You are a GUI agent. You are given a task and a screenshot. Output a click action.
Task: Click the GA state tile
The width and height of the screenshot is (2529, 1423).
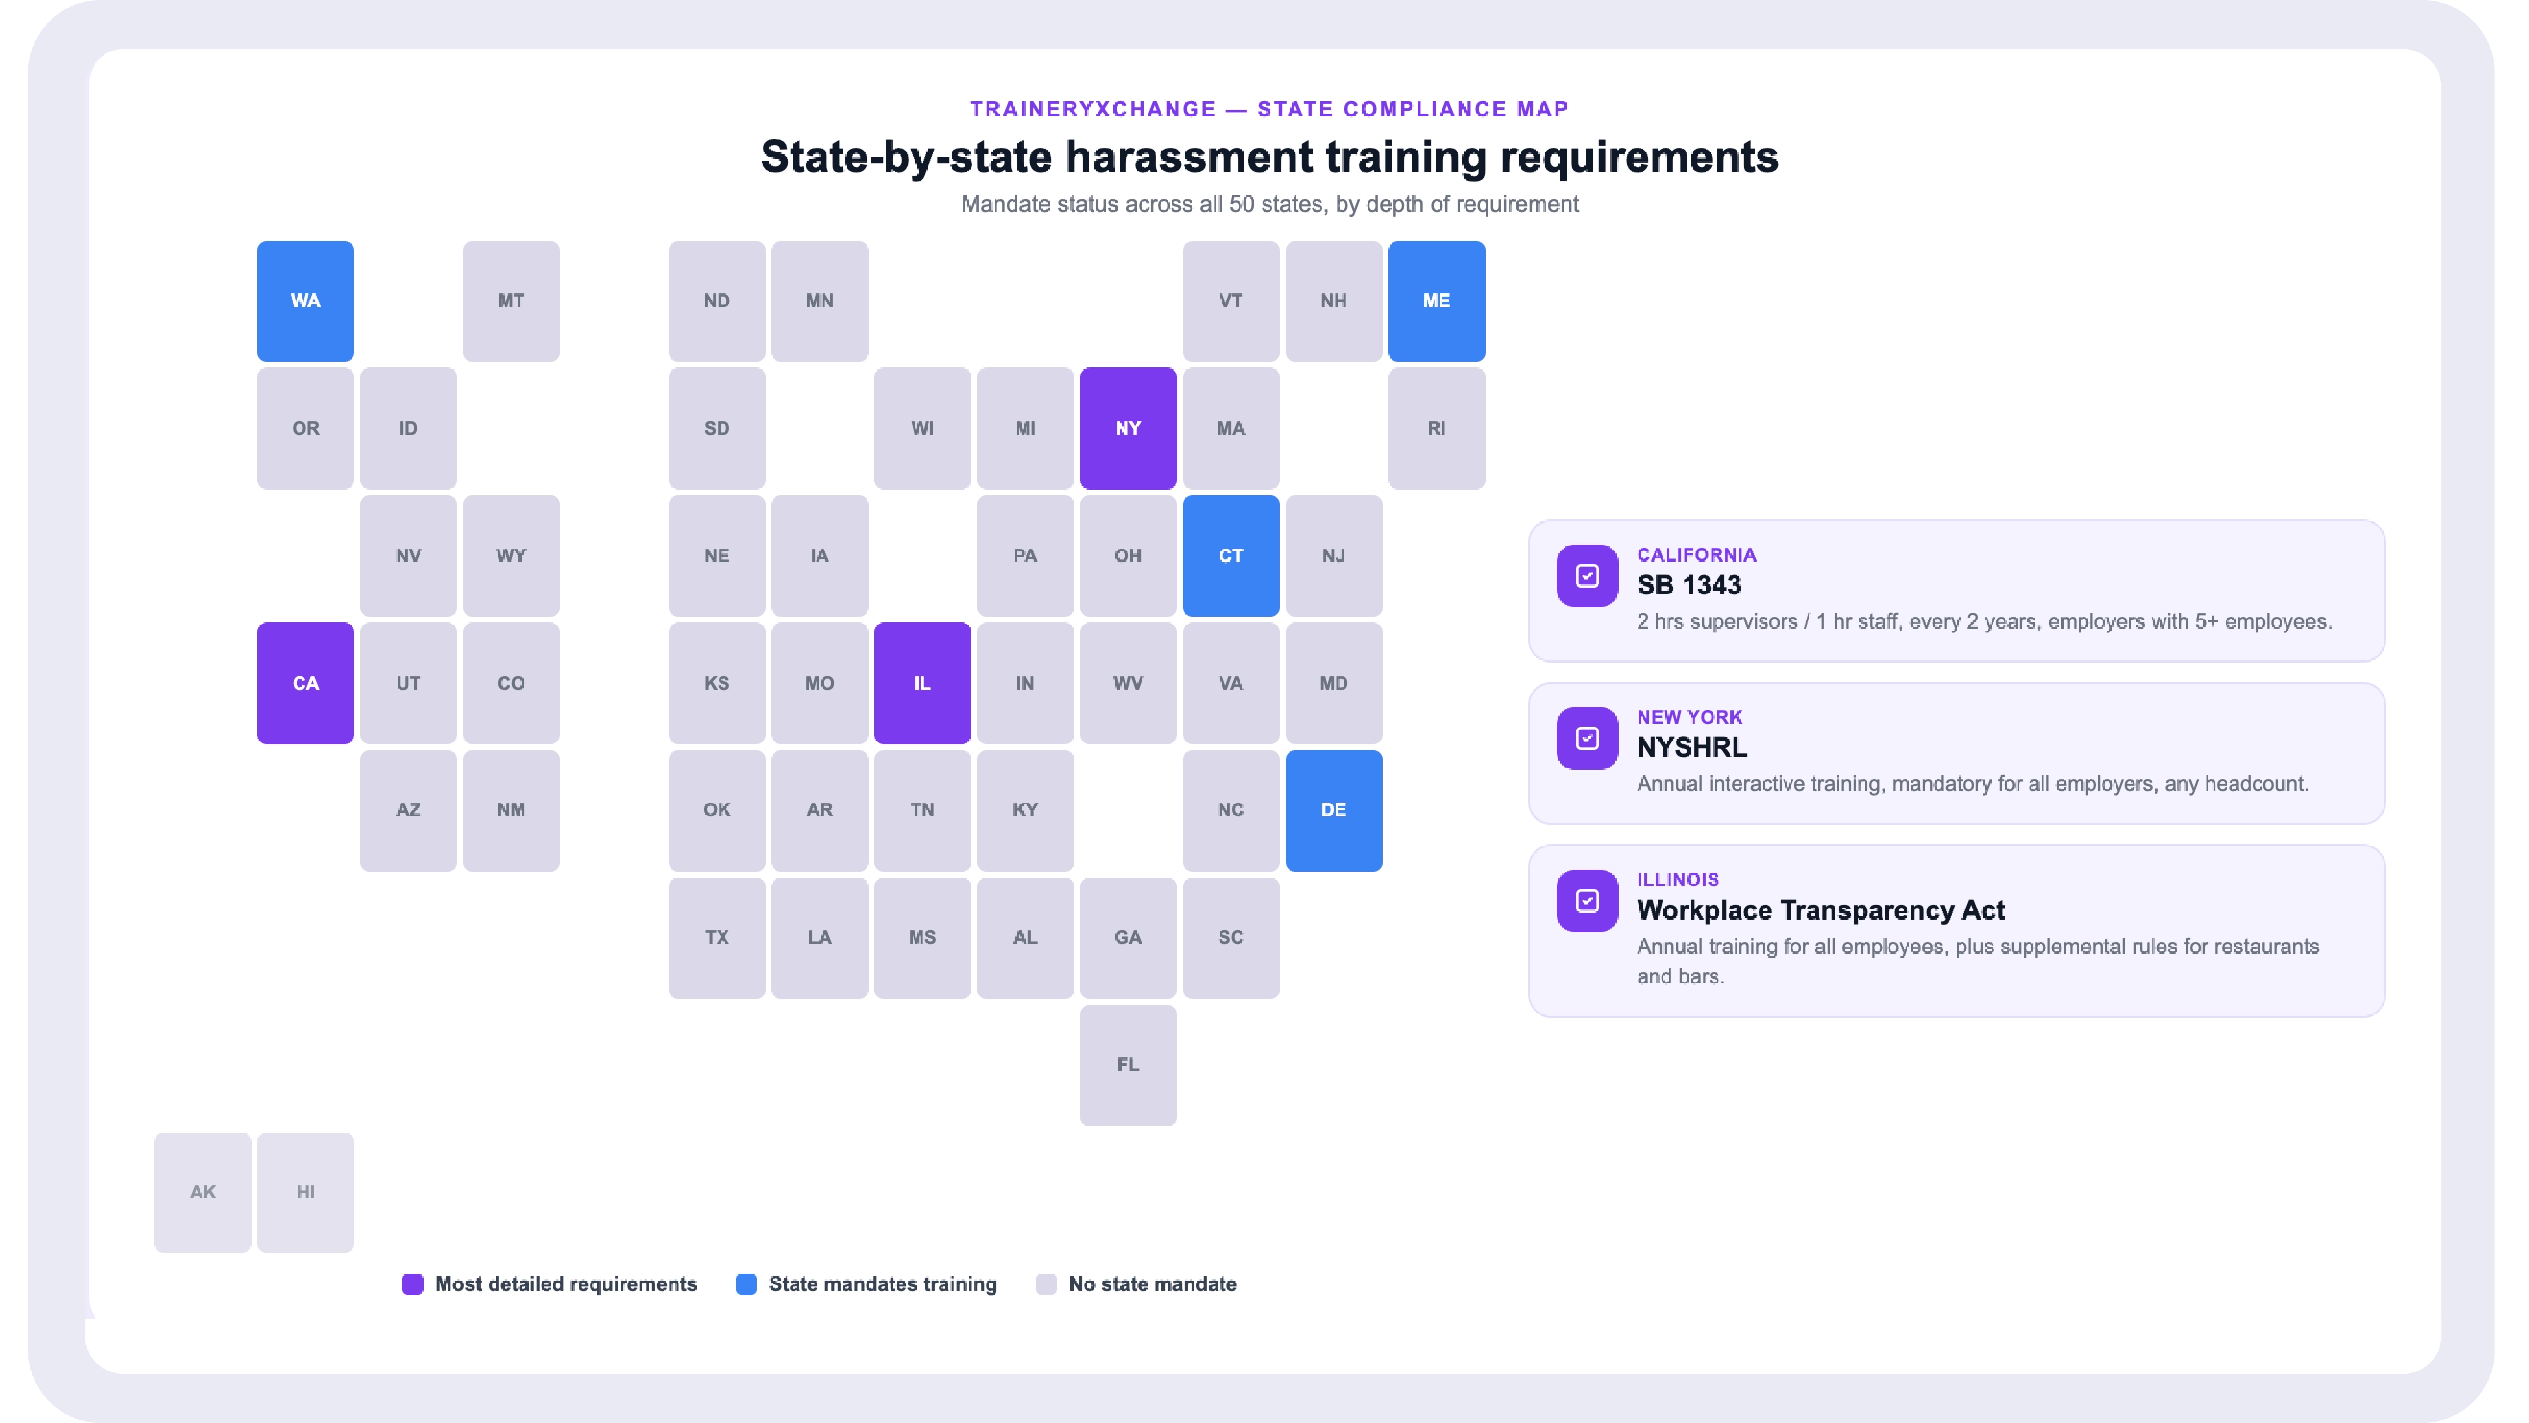tap(1128, 938)
